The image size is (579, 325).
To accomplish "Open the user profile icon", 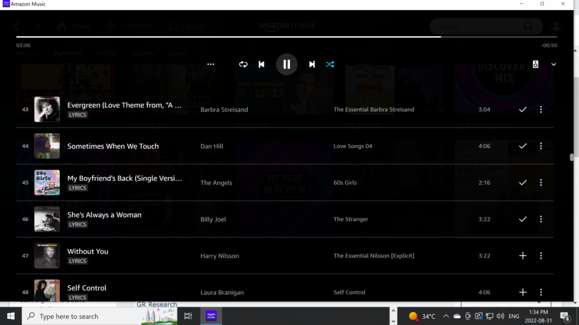I will pyautogui.click(x=556, y=27).
